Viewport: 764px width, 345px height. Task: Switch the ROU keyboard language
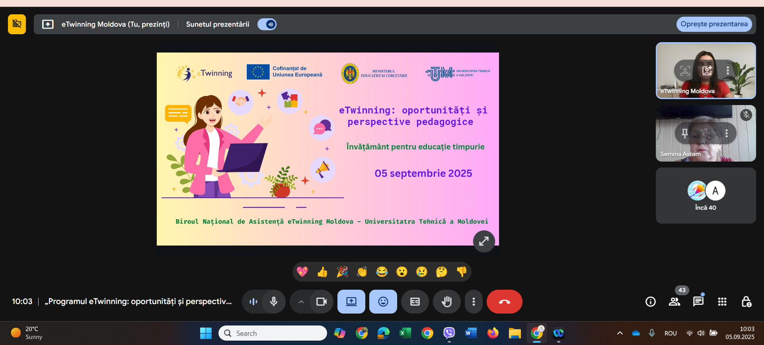[x=670, y=333]
